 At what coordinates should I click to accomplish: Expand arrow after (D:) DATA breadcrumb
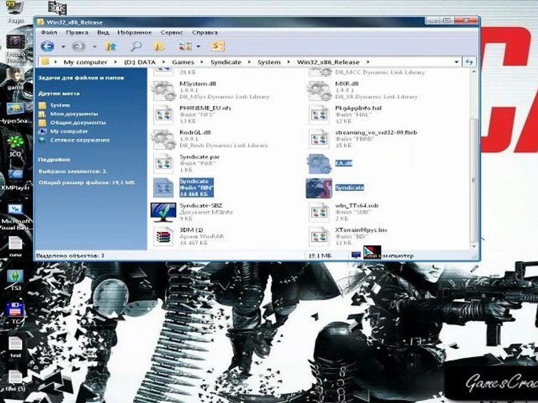click(x=164, y=62)
